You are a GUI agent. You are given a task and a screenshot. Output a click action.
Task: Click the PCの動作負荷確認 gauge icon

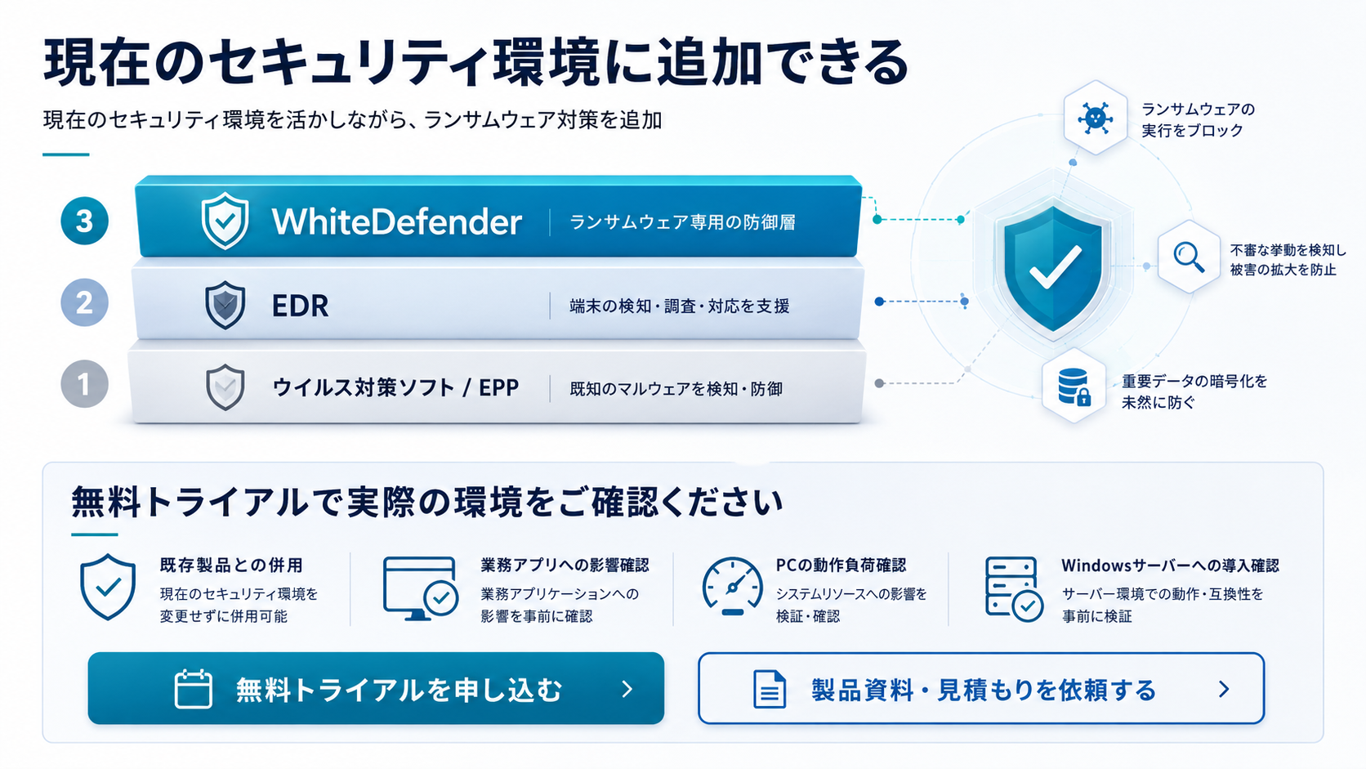point(732,587)
